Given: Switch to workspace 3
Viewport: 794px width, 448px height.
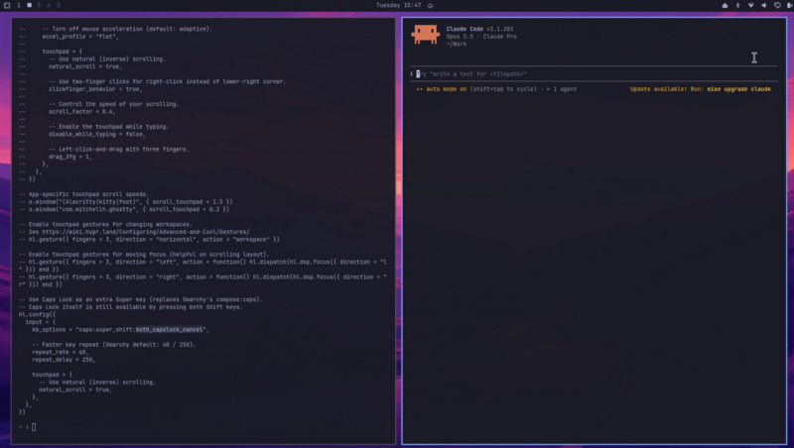Looking at the screenshot, I should coord(39,5).
